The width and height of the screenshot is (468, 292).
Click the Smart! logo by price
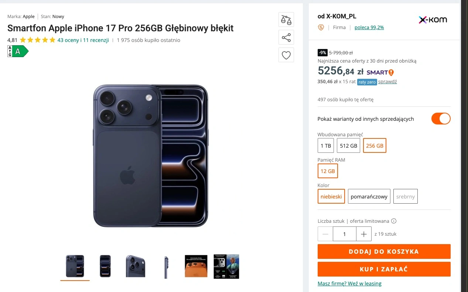(x=380, y=73)
